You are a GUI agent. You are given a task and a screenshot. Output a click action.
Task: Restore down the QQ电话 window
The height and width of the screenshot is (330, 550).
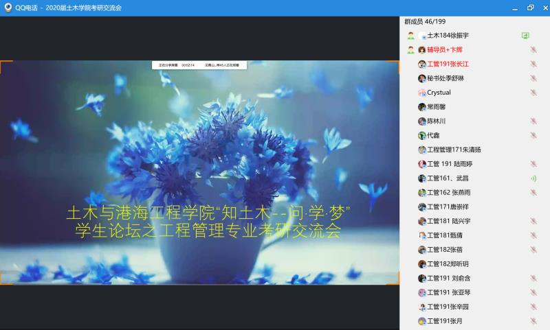[530, 8]
